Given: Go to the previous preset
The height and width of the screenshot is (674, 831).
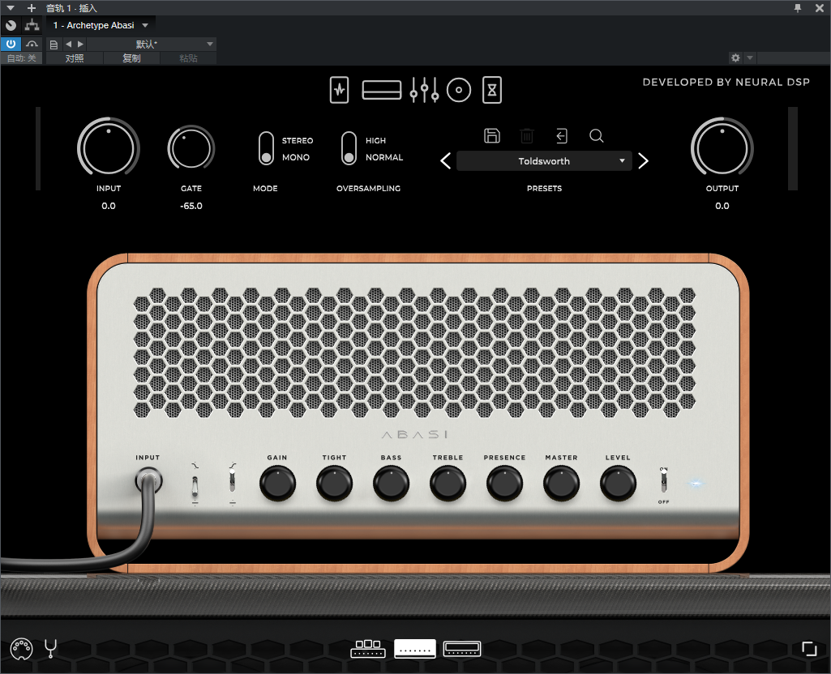Looking at the screenshot, I should pyautogui.click(x=446, y=161).
